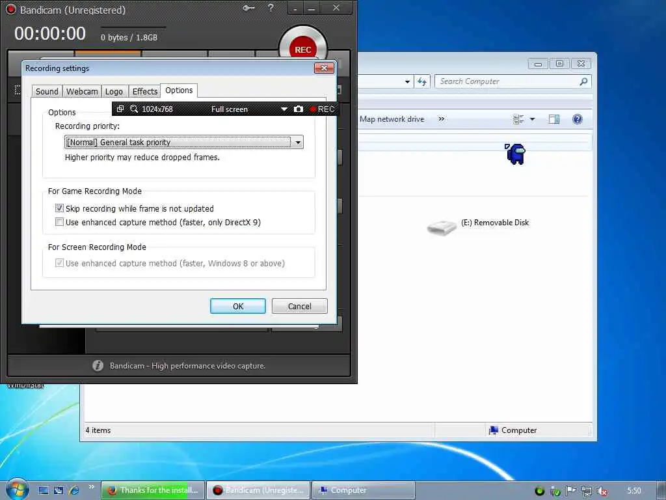The image size is (666, 500).
Task: Switch to the Sound tab
Action: [47, 91]
